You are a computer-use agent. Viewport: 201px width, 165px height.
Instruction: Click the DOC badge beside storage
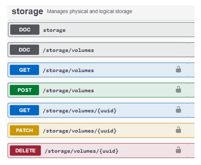point(25,30)
